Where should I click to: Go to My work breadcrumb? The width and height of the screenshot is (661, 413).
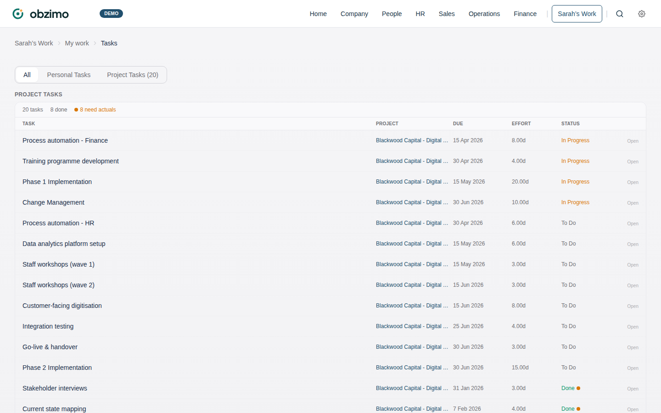tap(77, 43)
